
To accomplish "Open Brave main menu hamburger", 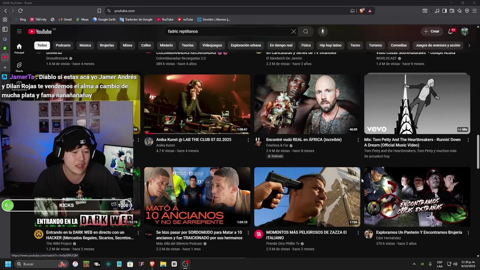I will coord(474,11).
